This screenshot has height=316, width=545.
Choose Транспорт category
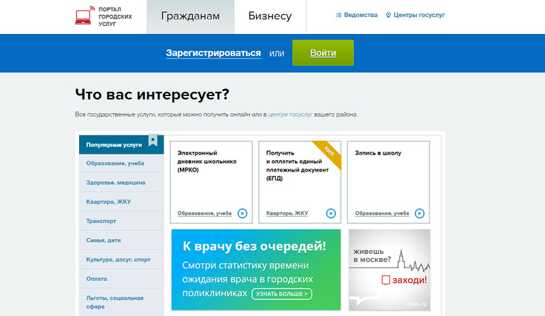[x=121, y=221]
